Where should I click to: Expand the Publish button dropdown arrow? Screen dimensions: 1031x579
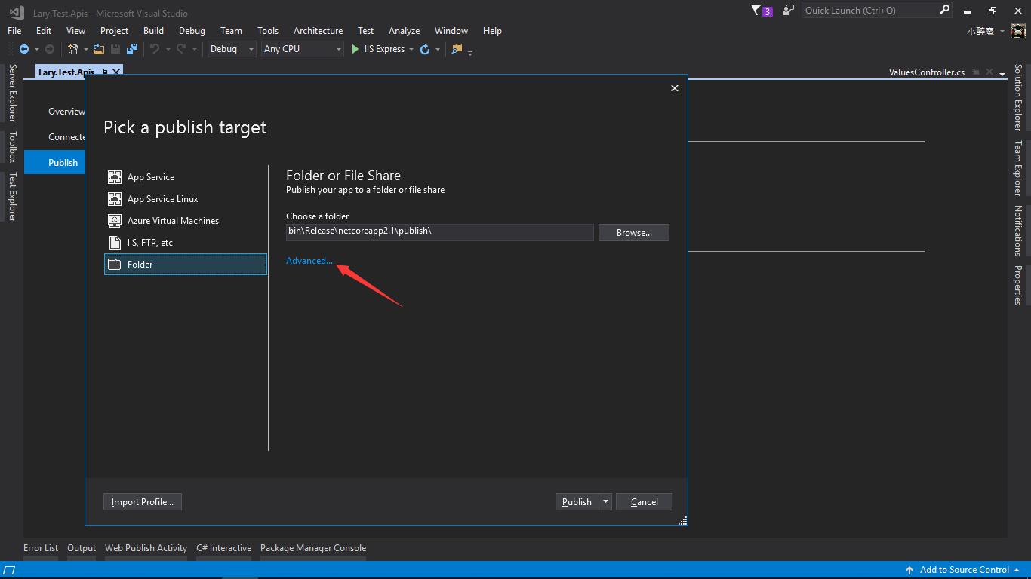tap(605, 502)
